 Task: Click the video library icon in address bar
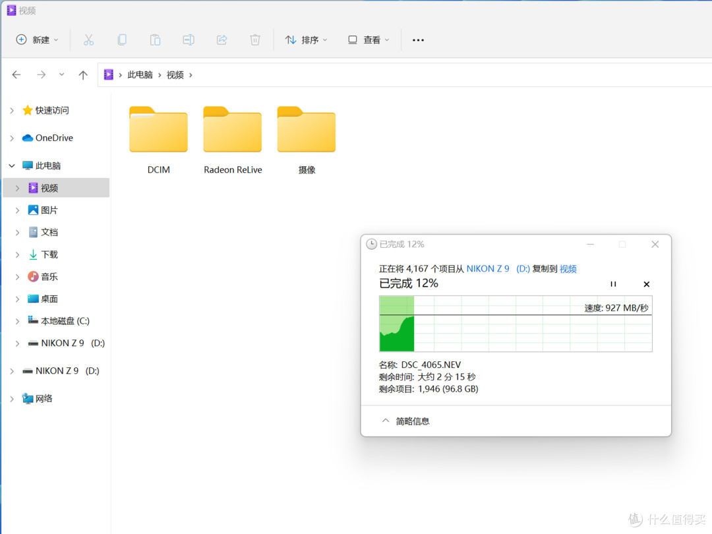click(x=109, y=74)
